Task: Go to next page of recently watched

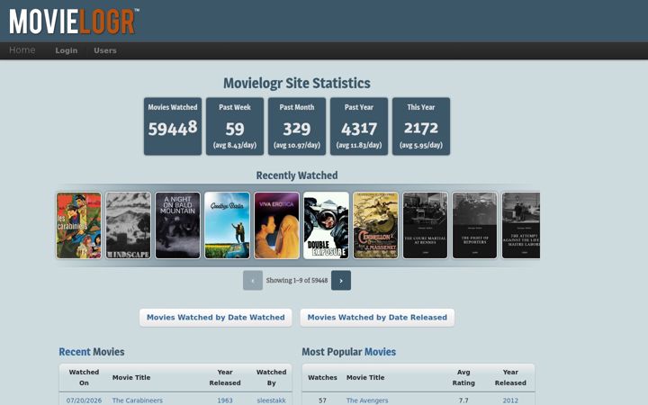Action: click(x=341, y=281)
